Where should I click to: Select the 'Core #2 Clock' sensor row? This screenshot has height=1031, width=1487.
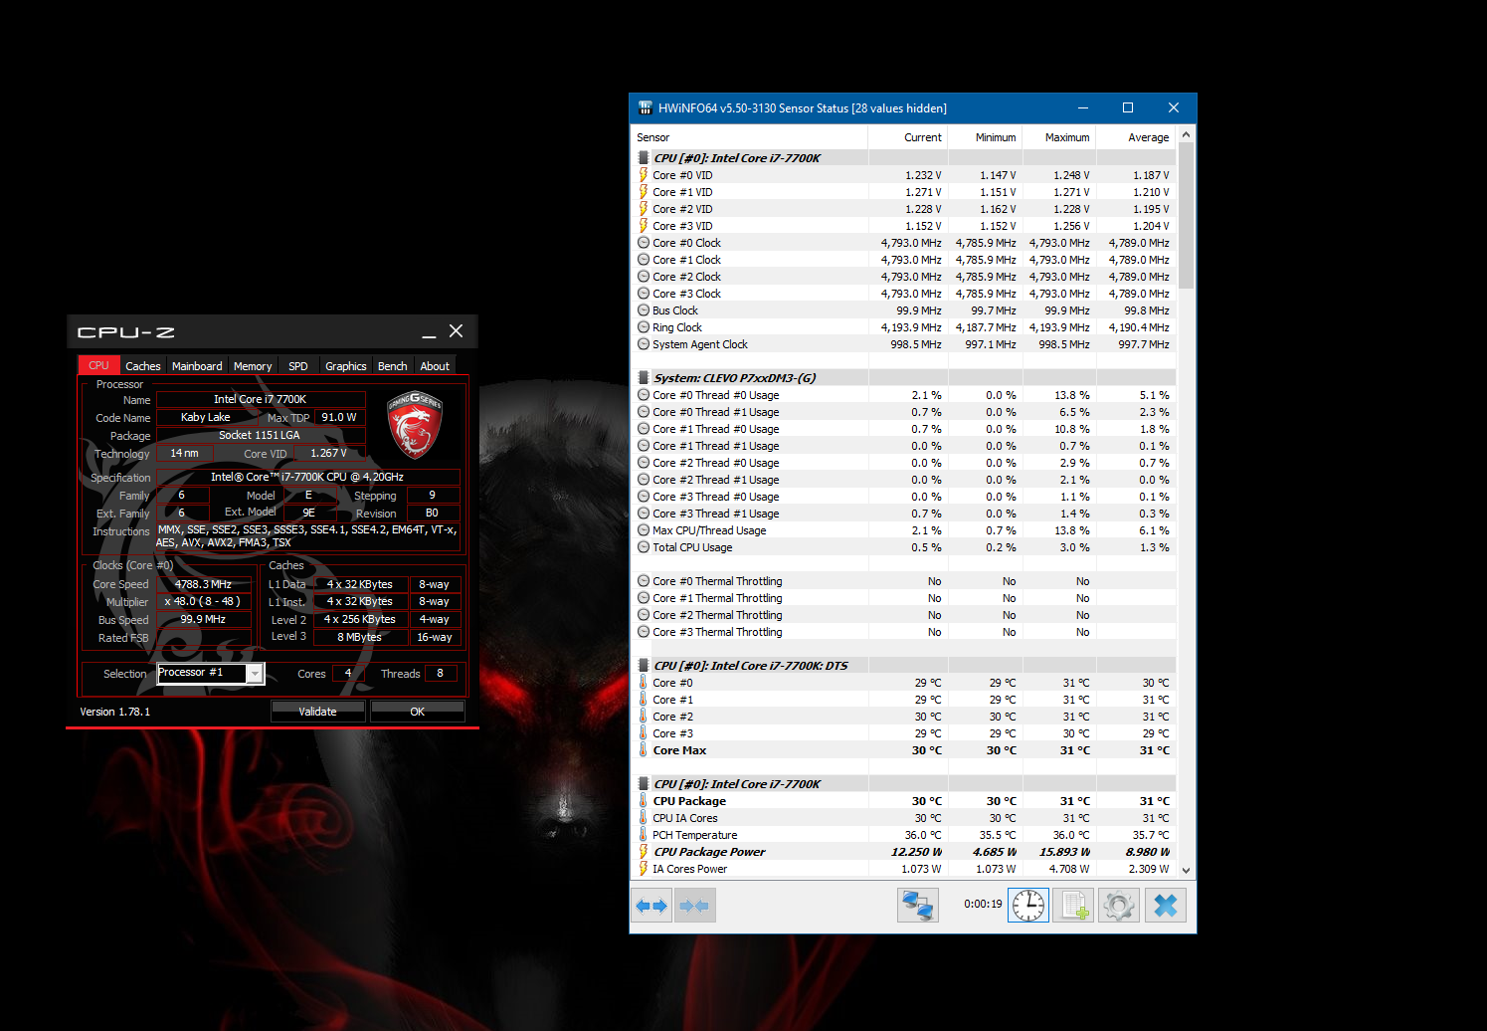(x=903, y=277)
